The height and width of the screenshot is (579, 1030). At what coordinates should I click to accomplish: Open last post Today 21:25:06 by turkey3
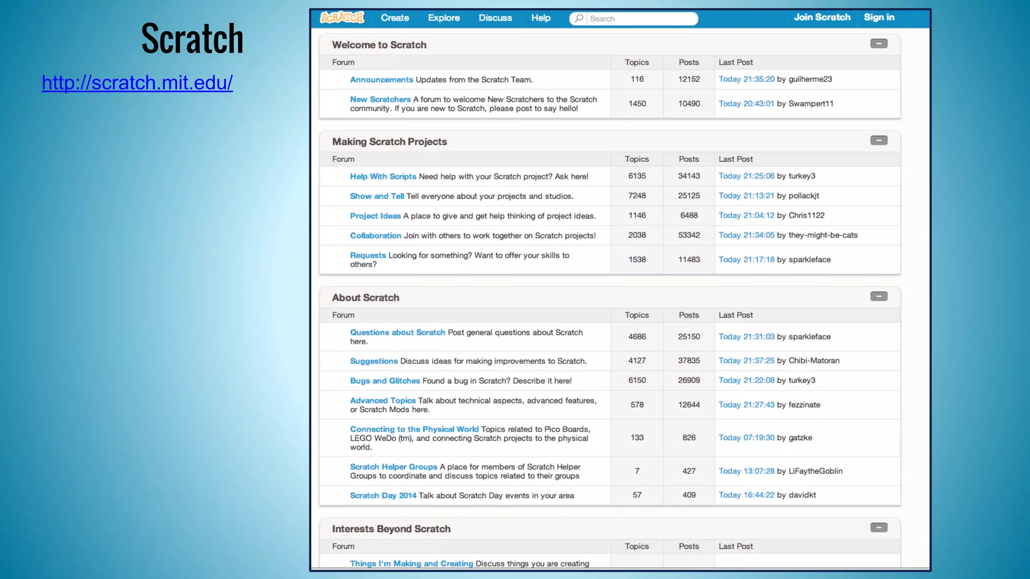[x=746, y=176]
